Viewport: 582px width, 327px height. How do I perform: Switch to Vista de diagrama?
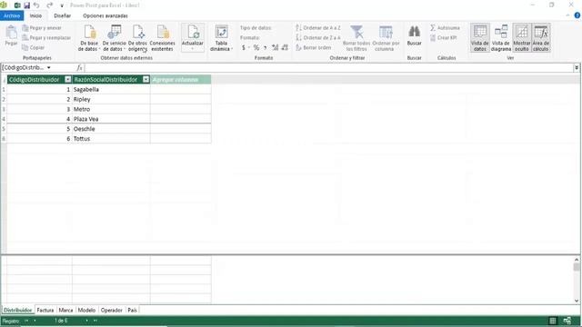coord(501,38)
